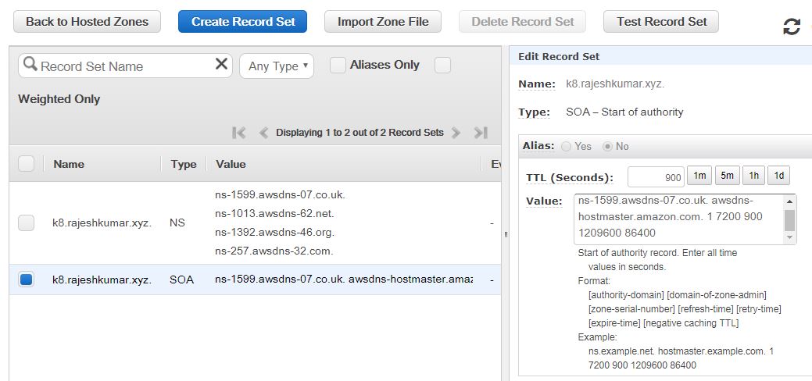Open Import Zone File
This screenshot has width=812, height=381.
(x=383, y=22)
